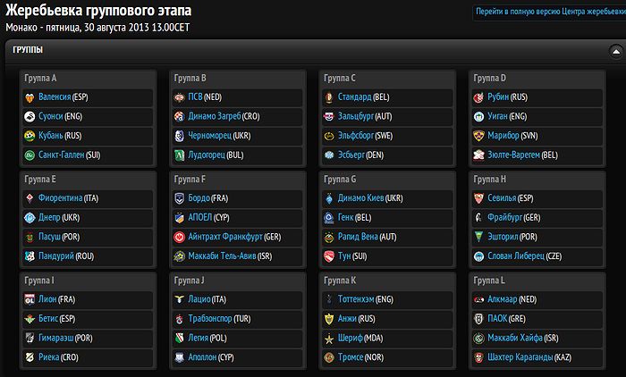Select the Зальцбург team link

[x=359, y=116]
